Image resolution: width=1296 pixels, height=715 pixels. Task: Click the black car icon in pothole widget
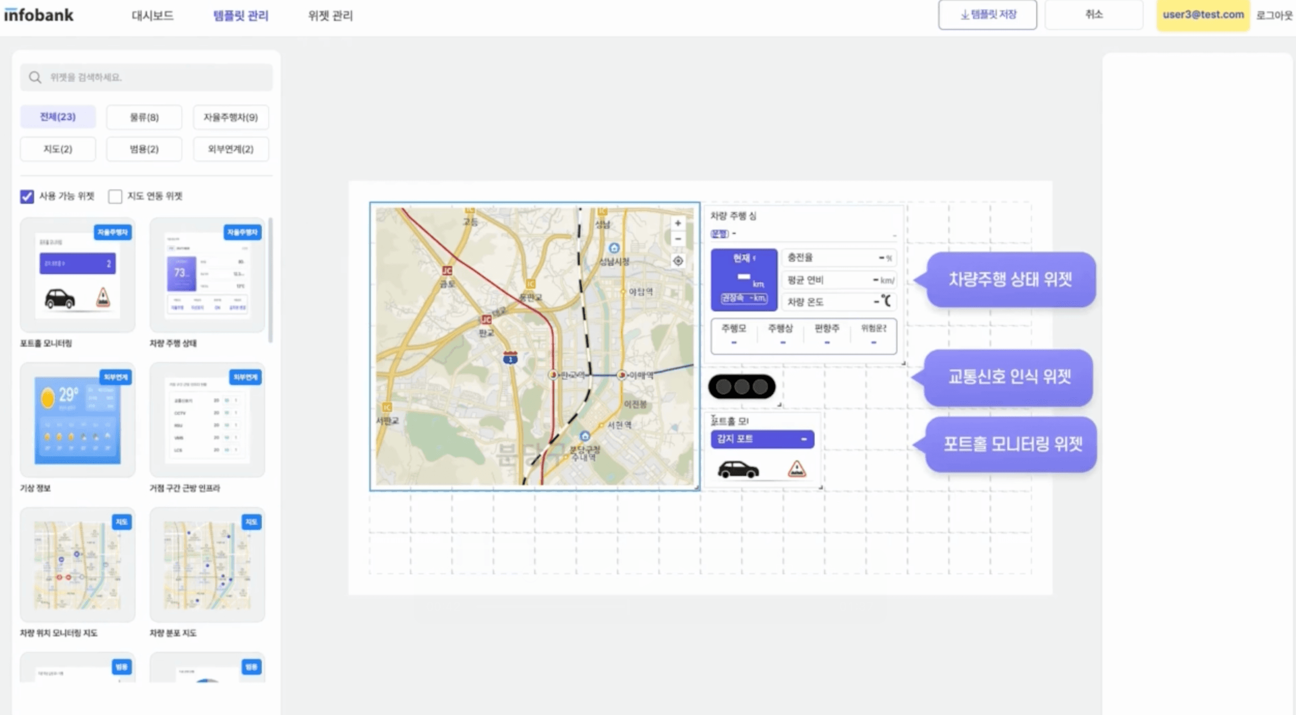click(738, 469)
